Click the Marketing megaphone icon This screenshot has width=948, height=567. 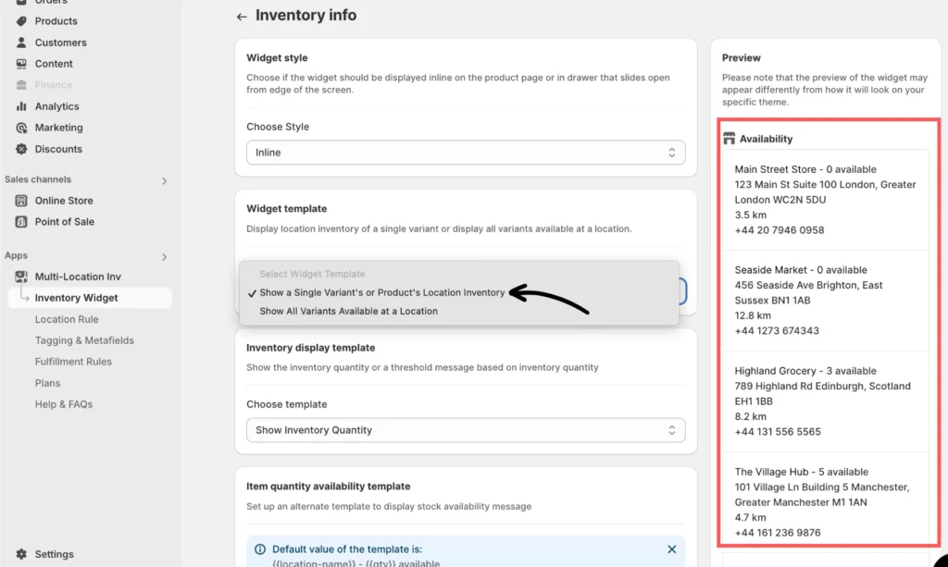21,128
